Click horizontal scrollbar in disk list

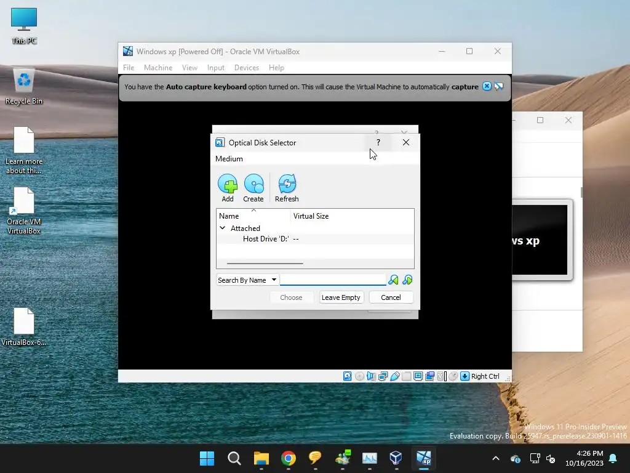[x=265, y=264]
